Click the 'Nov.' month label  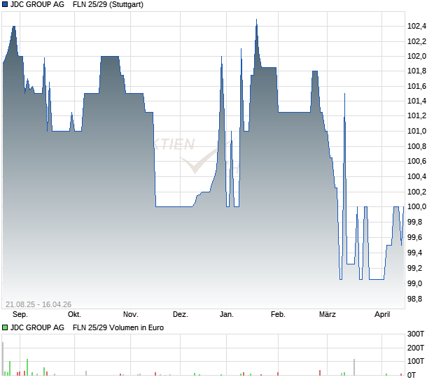tap(131, 315)
